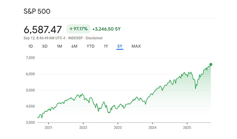Switch to the 6M chart range
Viewport: 237px width, 139px height.
[x=74, y=46]
